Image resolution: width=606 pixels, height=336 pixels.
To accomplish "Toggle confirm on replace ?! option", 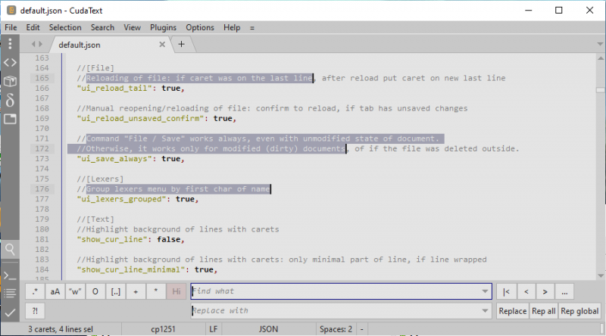I will pos(35,311).
